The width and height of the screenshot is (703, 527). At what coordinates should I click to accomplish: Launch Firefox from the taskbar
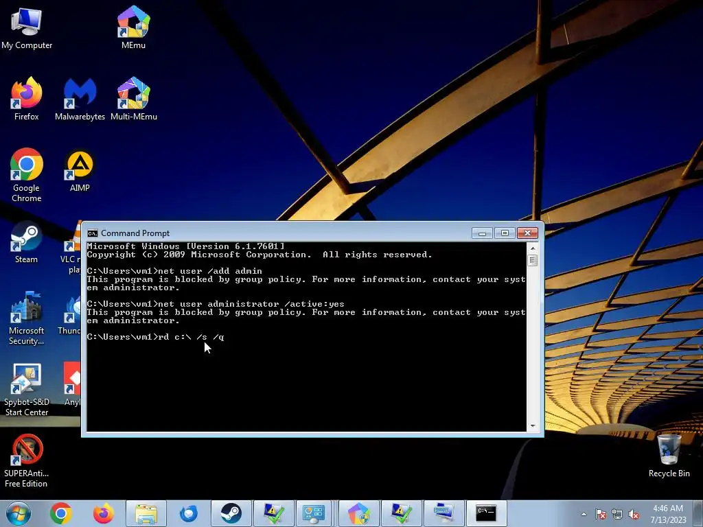[x=103, y=513]
